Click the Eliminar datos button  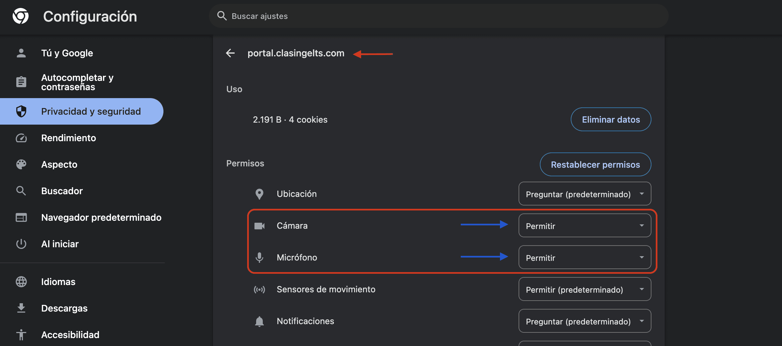pos(611,119)
